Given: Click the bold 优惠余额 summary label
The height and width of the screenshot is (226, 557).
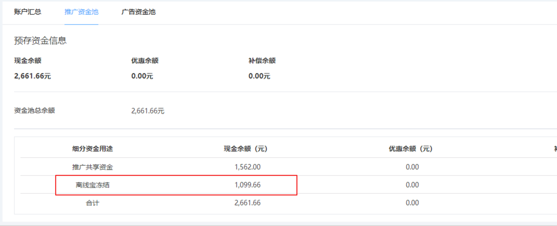Looking at the screenshot, I should [145, 61].
